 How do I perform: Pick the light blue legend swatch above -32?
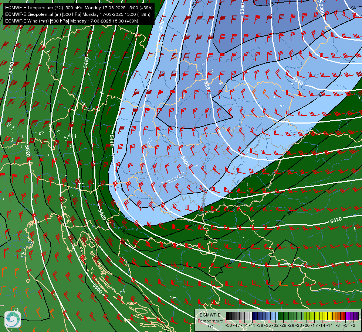(x=277, y=316)
